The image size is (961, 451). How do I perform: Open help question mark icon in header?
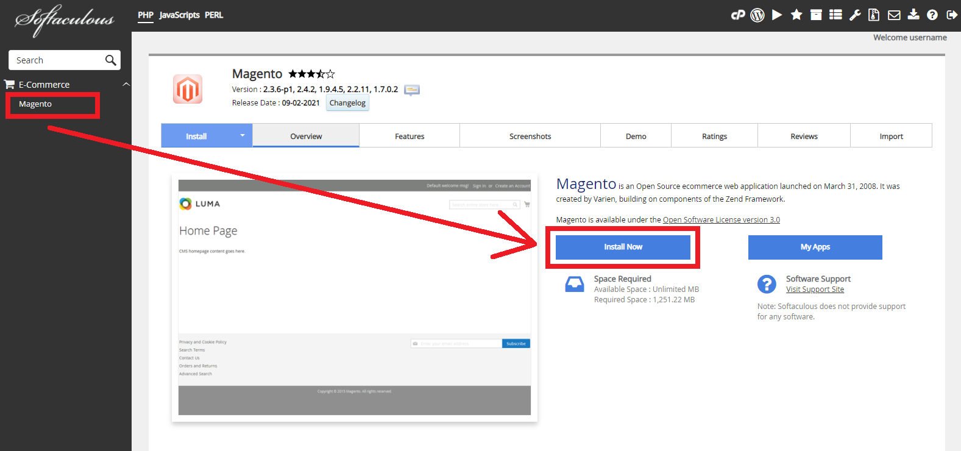tap(932, 15)
